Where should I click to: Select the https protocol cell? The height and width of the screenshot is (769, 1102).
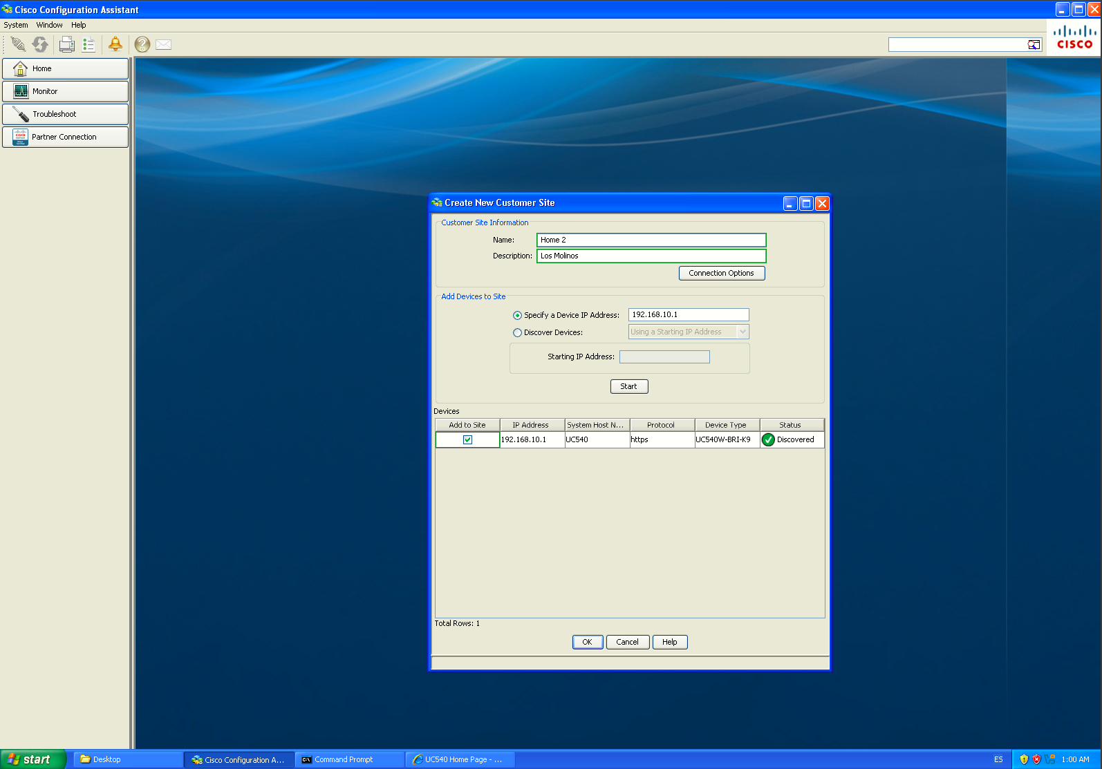point(661,439)
